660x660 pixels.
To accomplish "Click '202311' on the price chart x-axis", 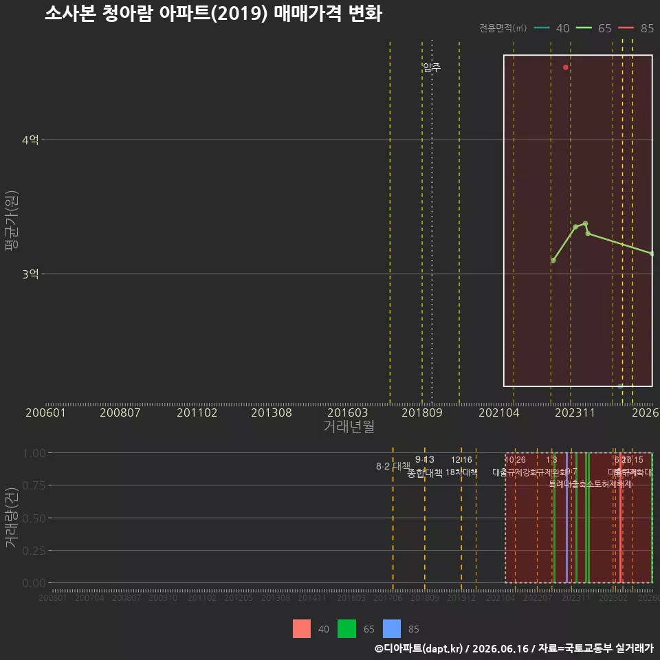I will pyautogui.click(x=575, y=412).
